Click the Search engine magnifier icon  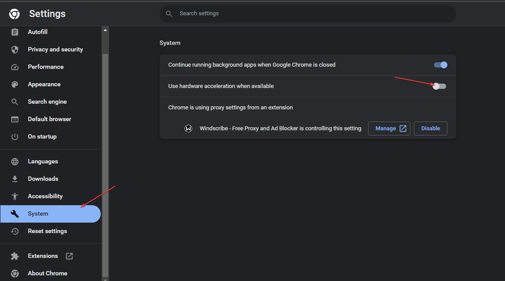pyautogui.click(x=15, y=102)
